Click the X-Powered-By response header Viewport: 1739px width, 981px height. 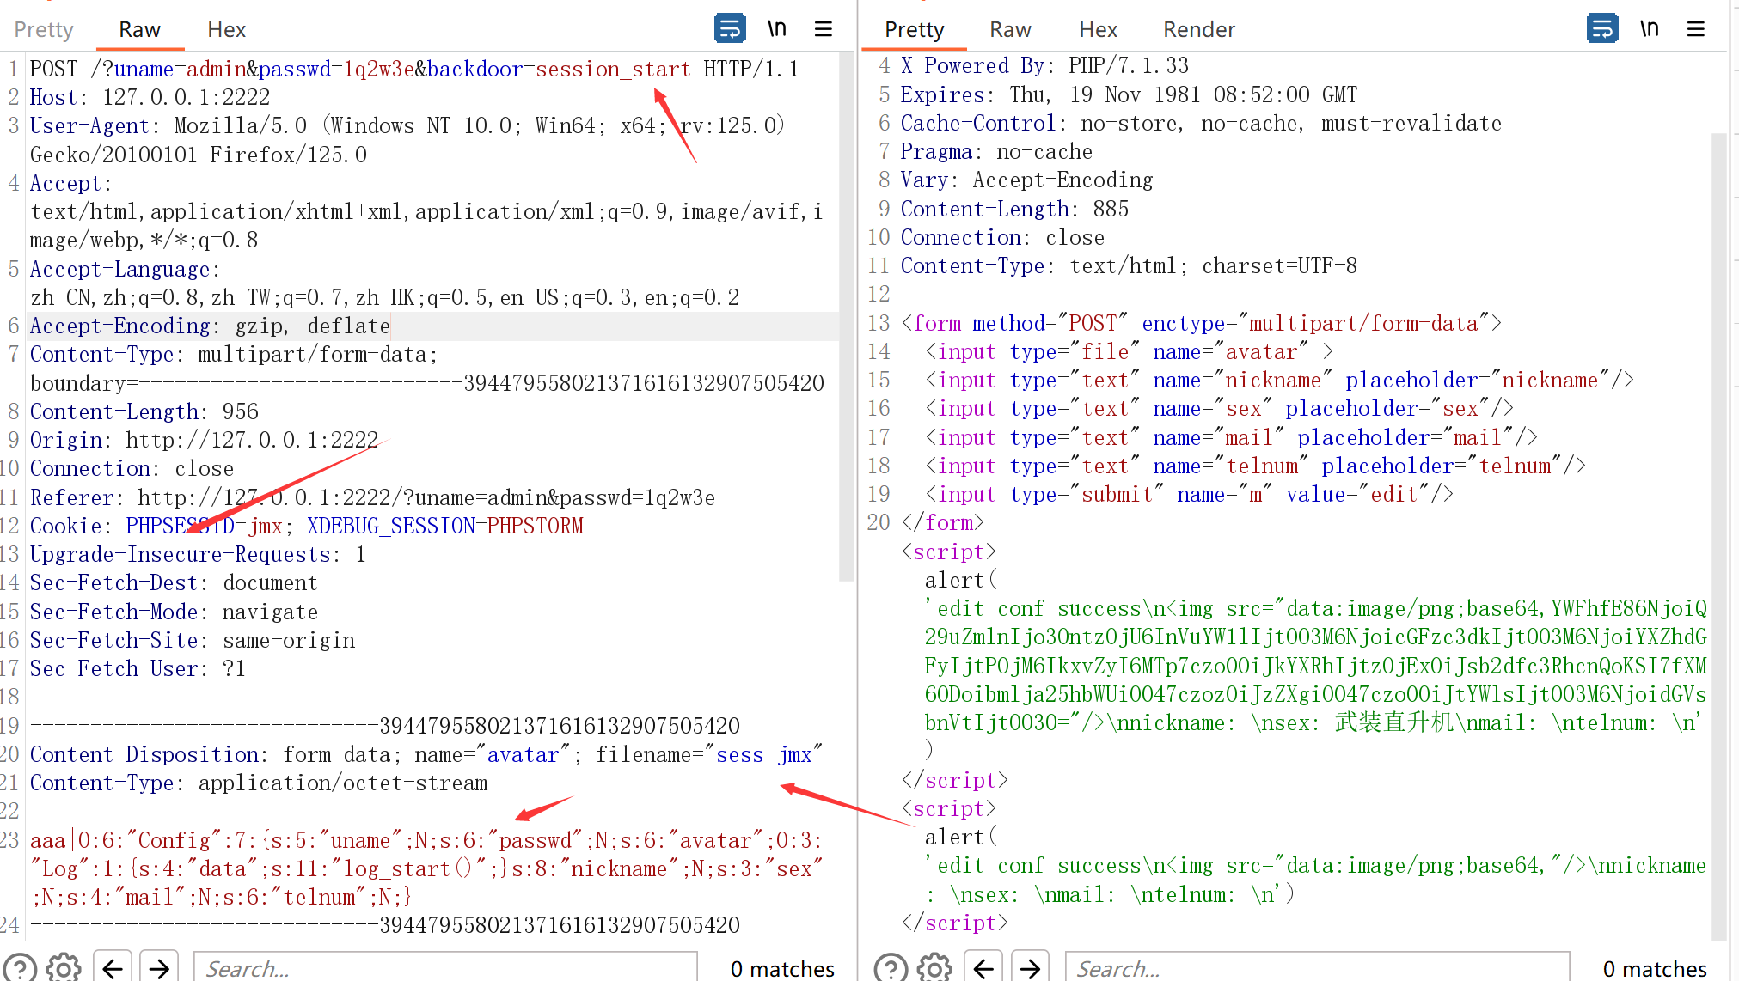click(1044, 66)
